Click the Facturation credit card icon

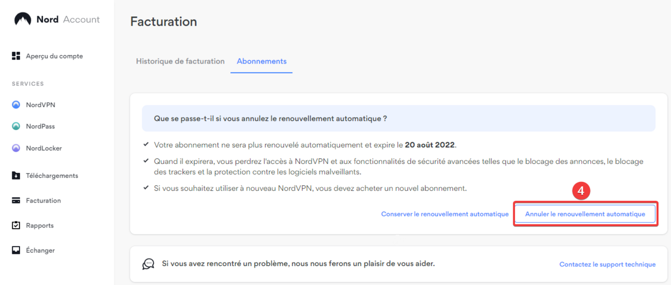(16, 201)
